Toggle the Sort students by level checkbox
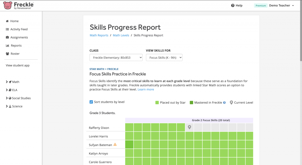Screen dimensions: 302x165 (x=91, y=102)
